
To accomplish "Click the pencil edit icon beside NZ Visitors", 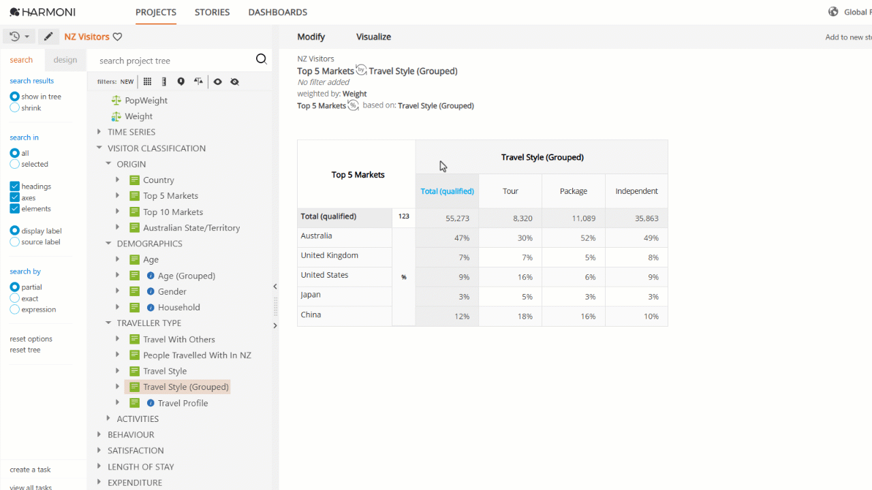I will [x=48, y=37].
